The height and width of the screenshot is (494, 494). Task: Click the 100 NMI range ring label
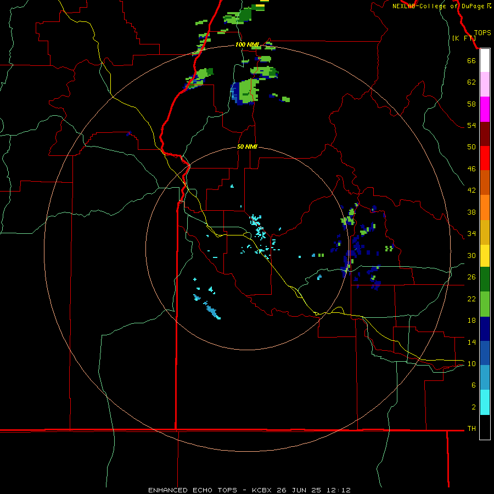(x=247, y=44)
